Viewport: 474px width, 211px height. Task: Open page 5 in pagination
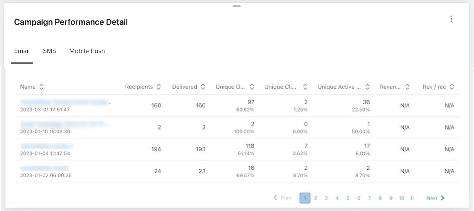coord(348,198)
